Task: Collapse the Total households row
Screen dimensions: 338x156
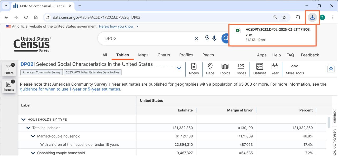Action: (28, 128)
